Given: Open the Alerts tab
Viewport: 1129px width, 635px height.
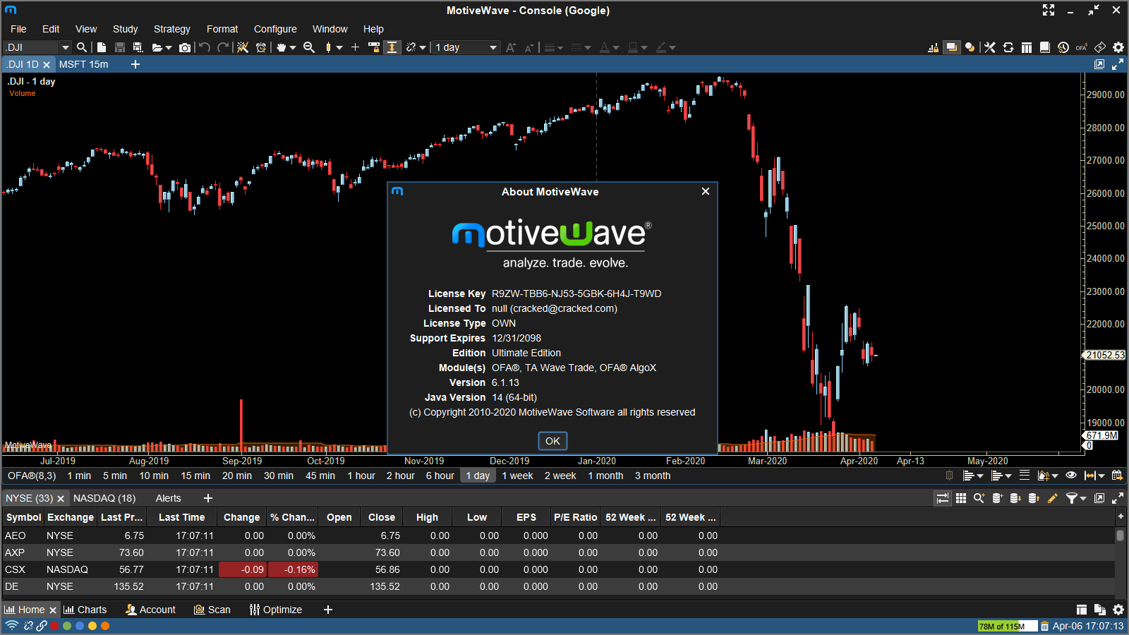Looking at the screenshot, I should click(x=168, y=498).
